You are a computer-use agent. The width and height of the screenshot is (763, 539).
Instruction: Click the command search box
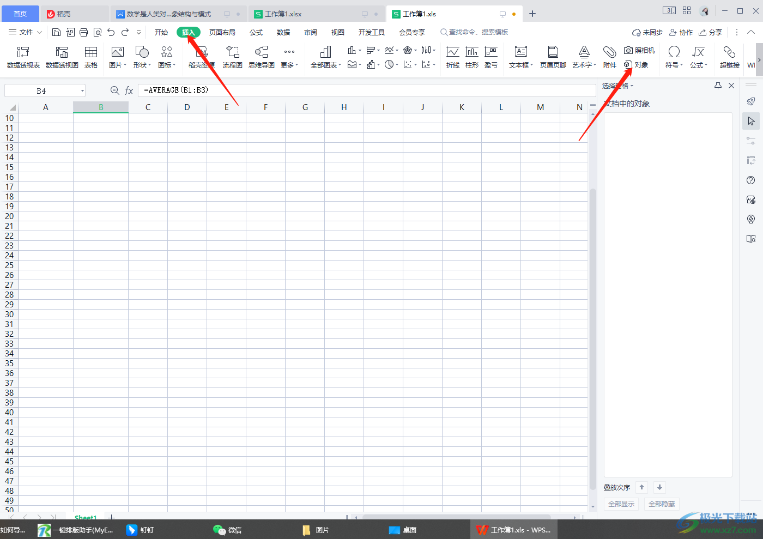pos(474,32)
